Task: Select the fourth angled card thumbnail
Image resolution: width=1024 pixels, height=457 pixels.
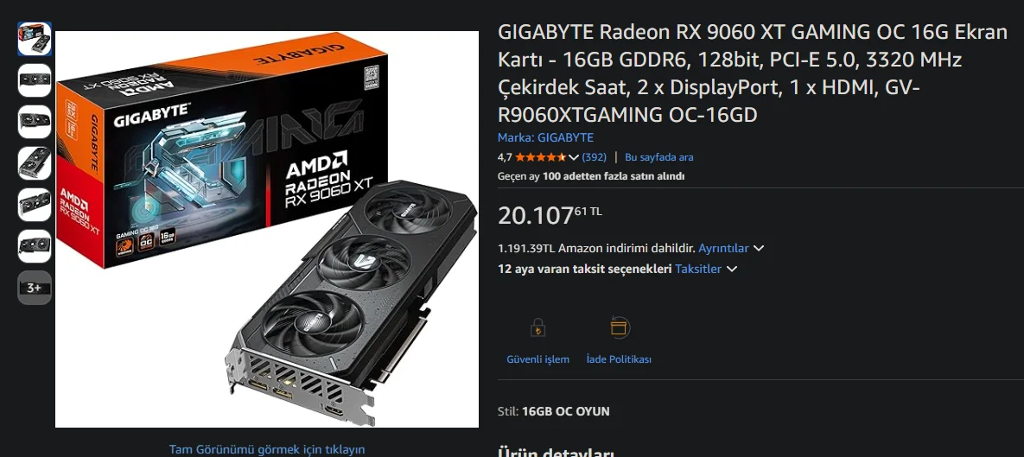Action: (x=35, y=163)
